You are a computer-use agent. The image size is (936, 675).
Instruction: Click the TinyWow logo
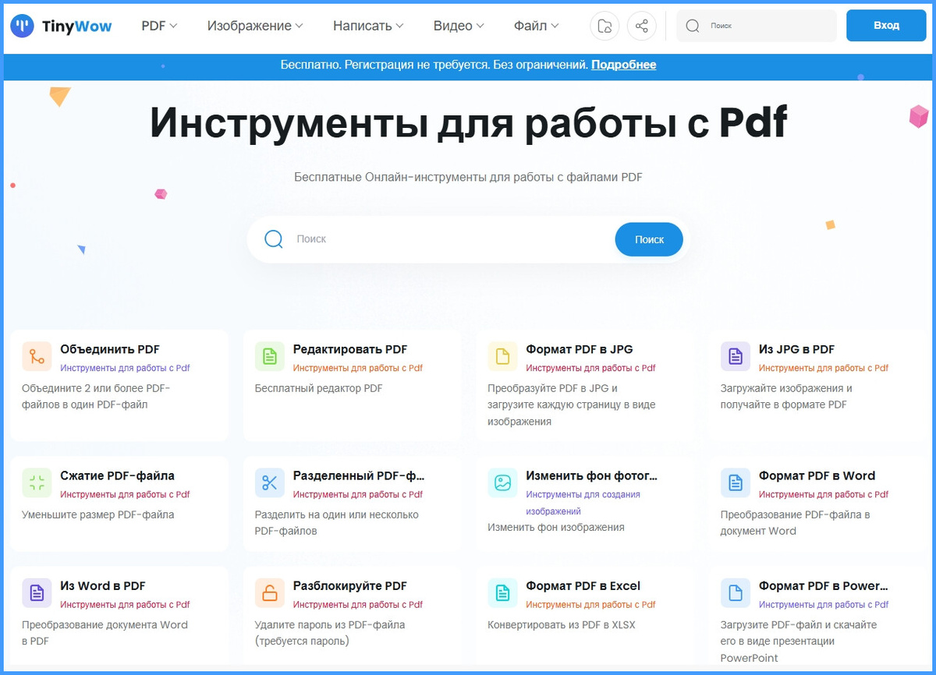61,26
